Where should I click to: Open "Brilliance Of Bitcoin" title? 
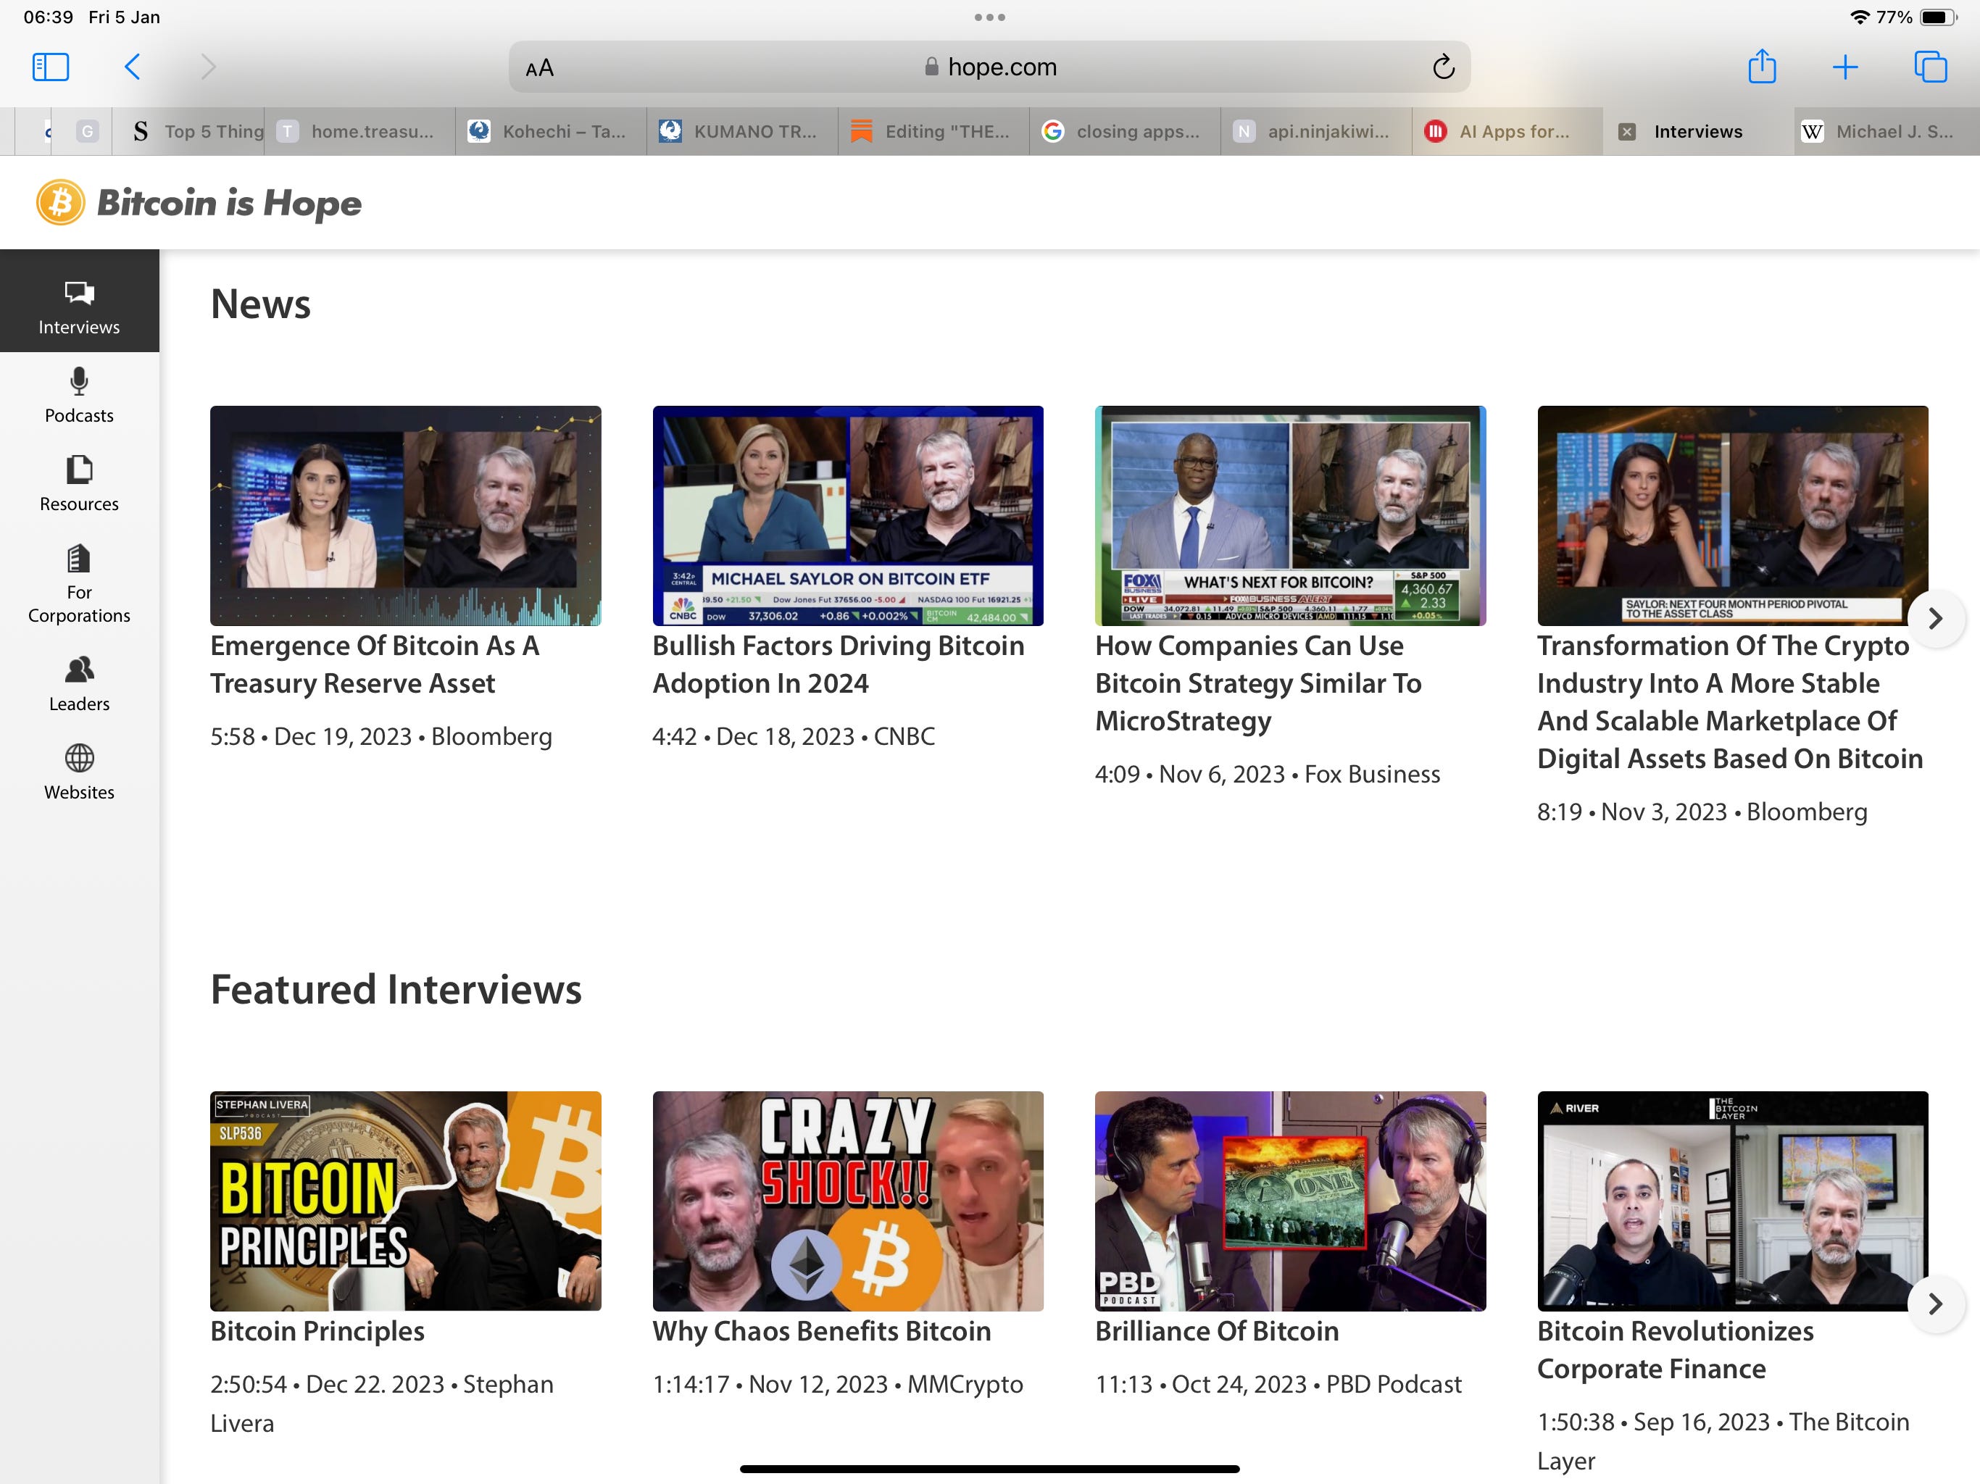[x=1216, y=1331]
